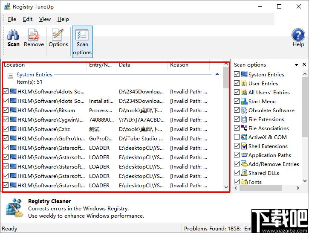
Task: Select the 'D:\iTube Studio ...' data cell
Action: point(141,139)
